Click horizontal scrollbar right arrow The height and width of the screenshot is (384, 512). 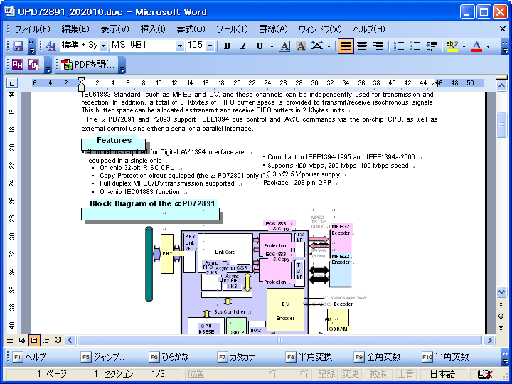489,340
